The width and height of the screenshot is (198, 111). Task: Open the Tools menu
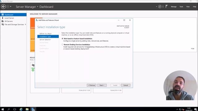point(181,7)
